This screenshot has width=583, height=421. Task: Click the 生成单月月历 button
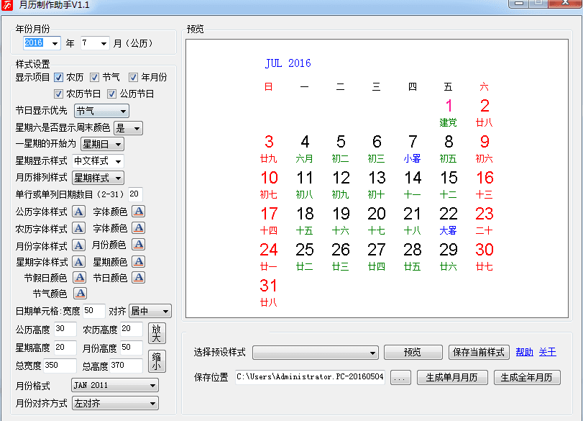click(452, 378)
